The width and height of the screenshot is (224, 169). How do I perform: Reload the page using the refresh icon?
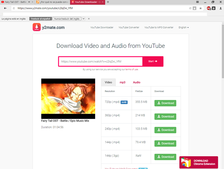coord(14,9)
